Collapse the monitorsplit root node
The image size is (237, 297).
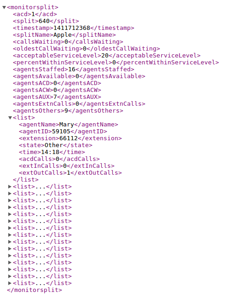tap(4, 7)
